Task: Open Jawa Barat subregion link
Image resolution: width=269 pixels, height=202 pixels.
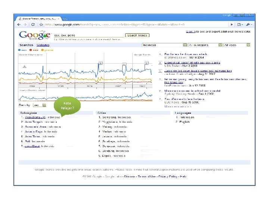Action: point(32,146)
